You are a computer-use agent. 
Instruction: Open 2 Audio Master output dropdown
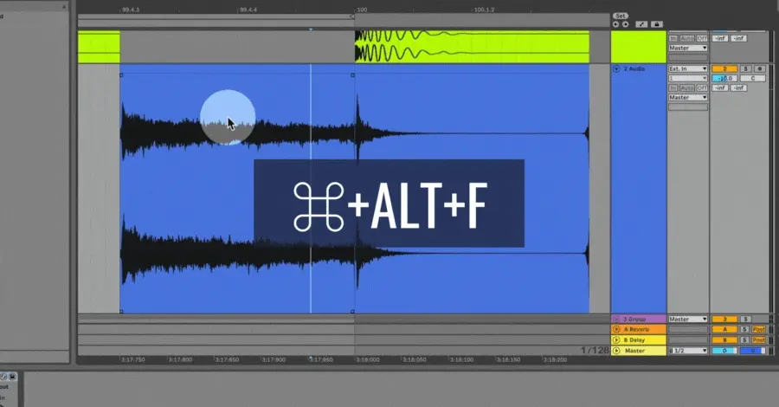click(x=688, y=97)
